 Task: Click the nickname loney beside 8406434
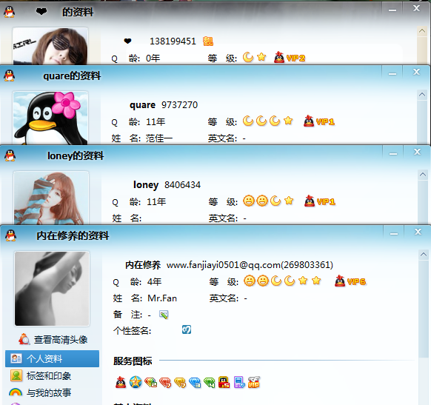pyautogui.click(x=146, y=185)
